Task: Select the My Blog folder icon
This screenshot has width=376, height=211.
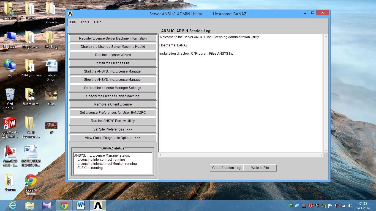Action: pyautogui.click(x=51, y=40)
